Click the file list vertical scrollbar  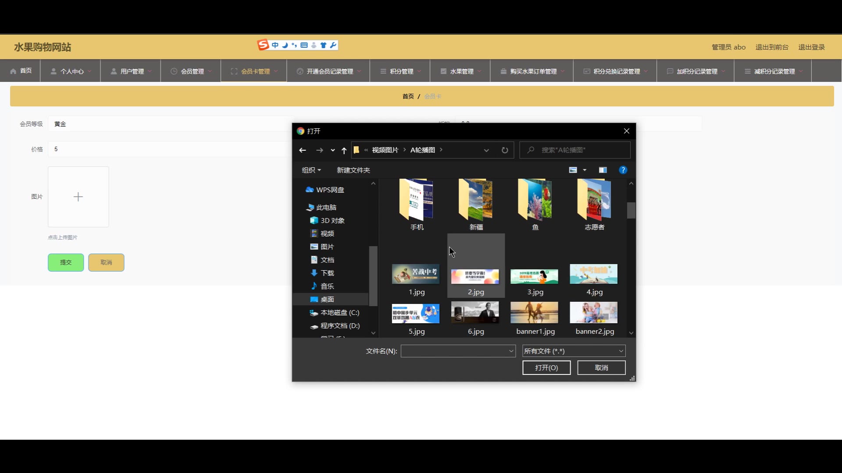[x=631, y=210]
